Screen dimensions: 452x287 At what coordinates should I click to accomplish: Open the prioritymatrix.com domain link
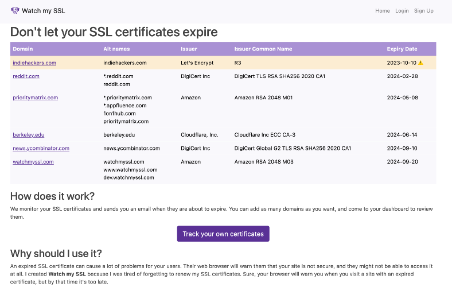[35, 98]
